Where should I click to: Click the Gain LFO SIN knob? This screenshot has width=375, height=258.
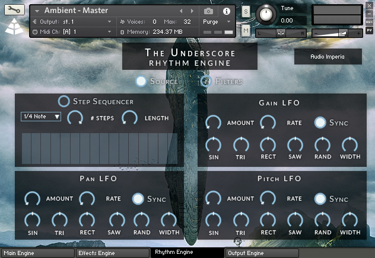point(214,145)
